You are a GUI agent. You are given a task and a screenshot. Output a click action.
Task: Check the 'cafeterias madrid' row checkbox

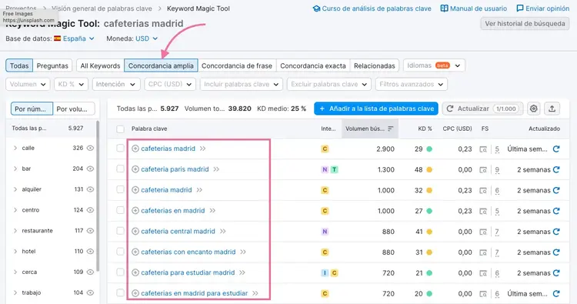click(120, 148)
